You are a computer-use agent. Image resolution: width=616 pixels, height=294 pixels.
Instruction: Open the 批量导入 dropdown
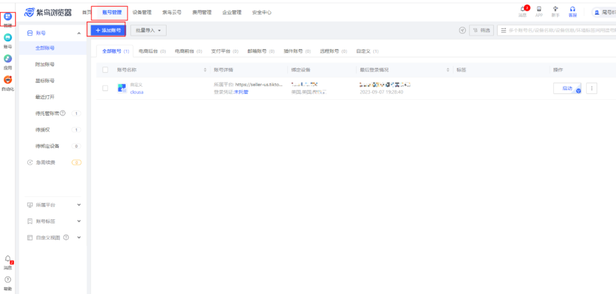point(148,30)
